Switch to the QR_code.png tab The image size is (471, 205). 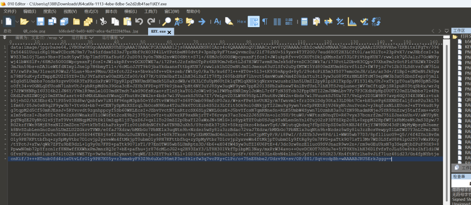[34, 31]
